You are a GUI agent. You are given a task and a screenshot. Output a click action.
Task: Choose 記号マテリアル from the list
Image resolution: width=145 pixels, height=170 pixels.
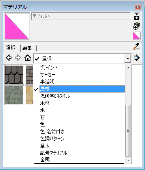[x=82, y=153]
